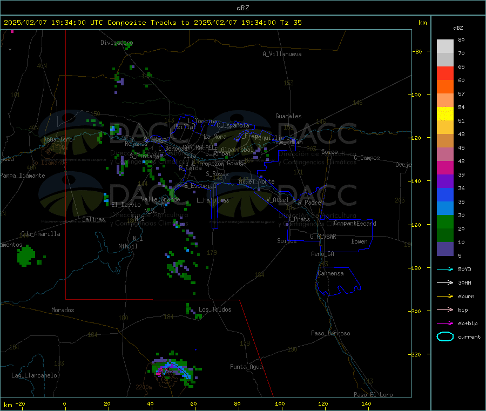Click the magenta 39 dBZ legend swatch
This screenshot has width=486, height=411.
click(445, 167)
